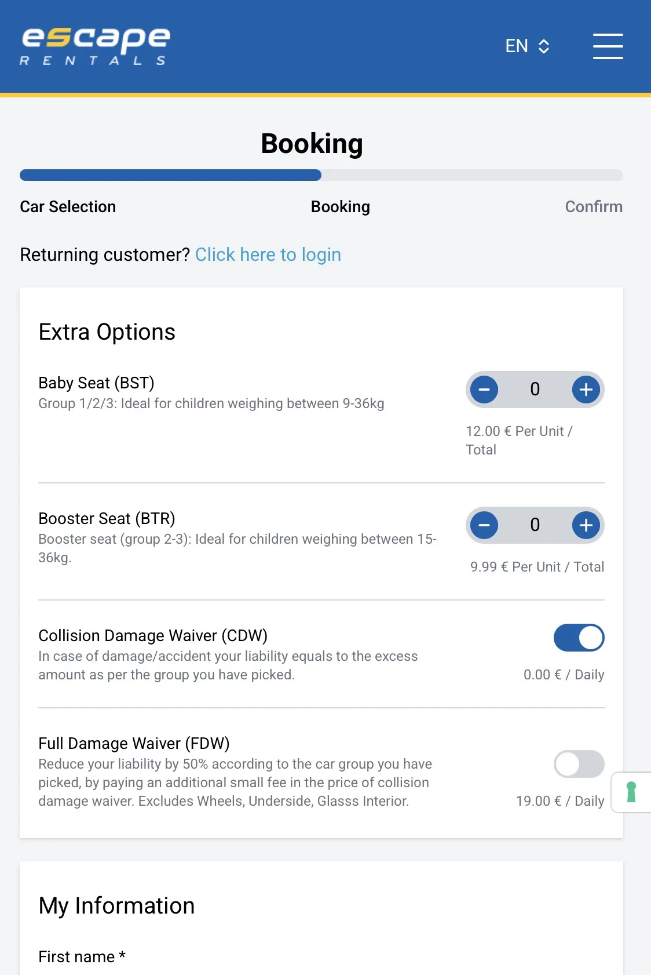Select the Confirm step label

coord(594,207)
